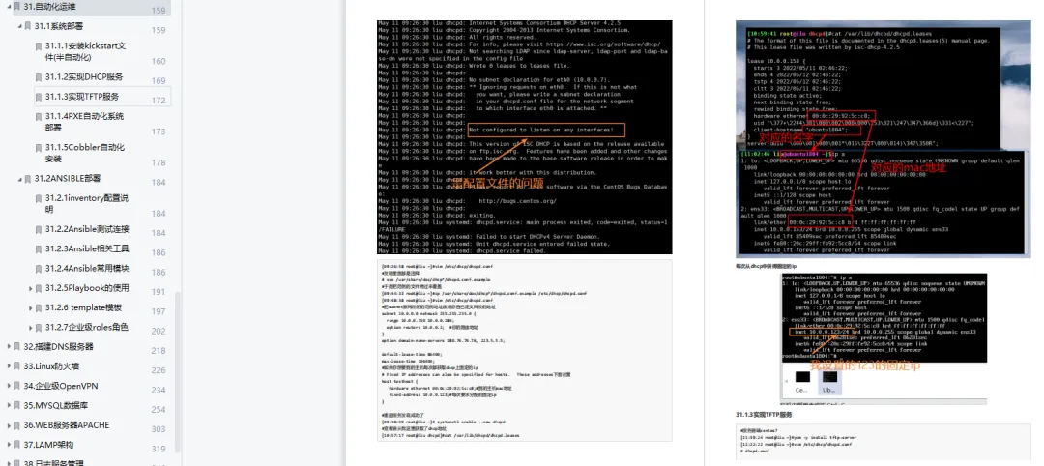Open the 31.1系统部署 bookmark
1044x466 pixels.
tap(59, 27)
